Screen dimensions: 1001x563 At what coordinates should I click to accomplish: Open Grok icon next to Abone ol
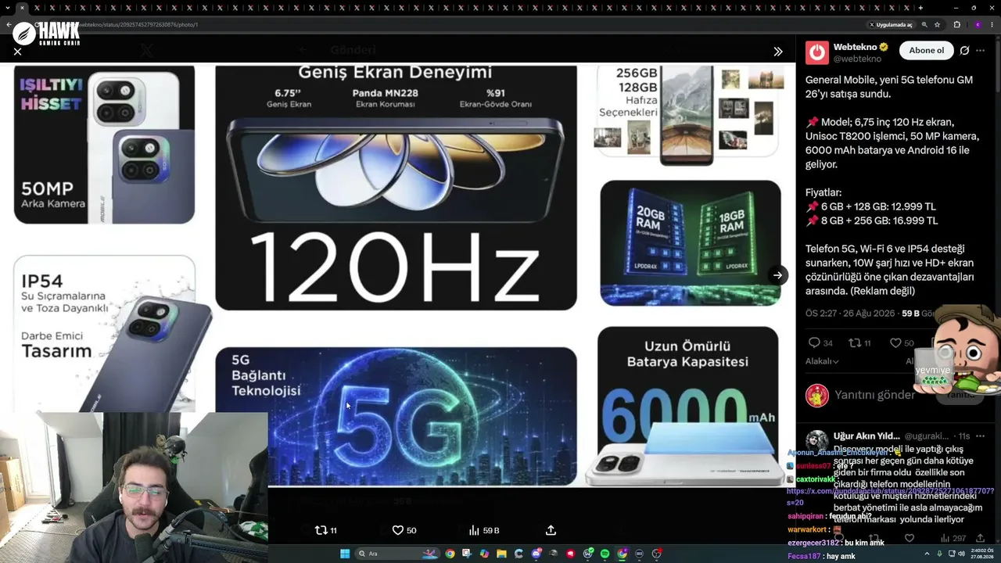pos(964,51)
